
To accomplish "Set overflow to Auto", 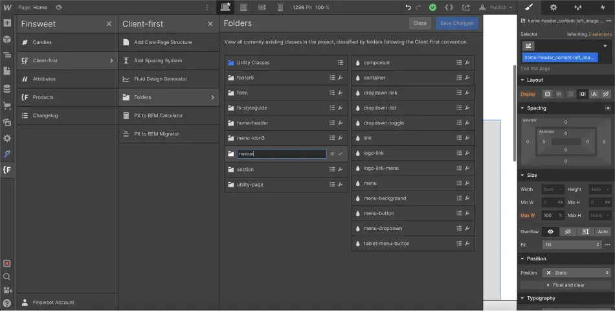I will coord(603,232).
